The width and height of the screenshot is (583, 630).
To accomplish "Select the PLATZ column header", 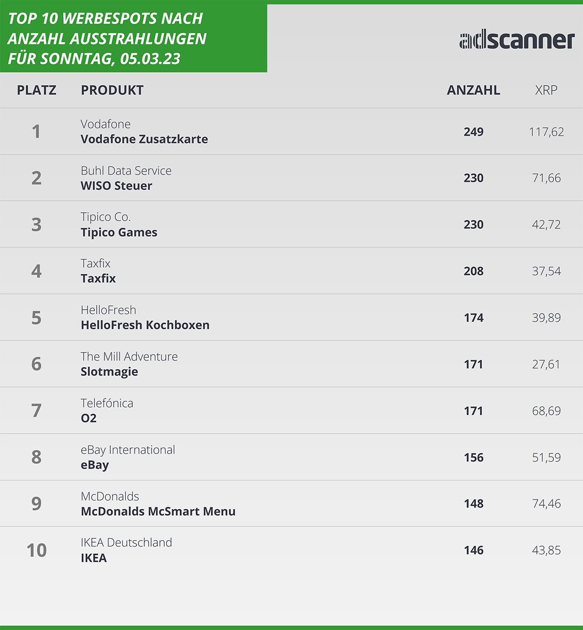I will (x=36, y=90).
